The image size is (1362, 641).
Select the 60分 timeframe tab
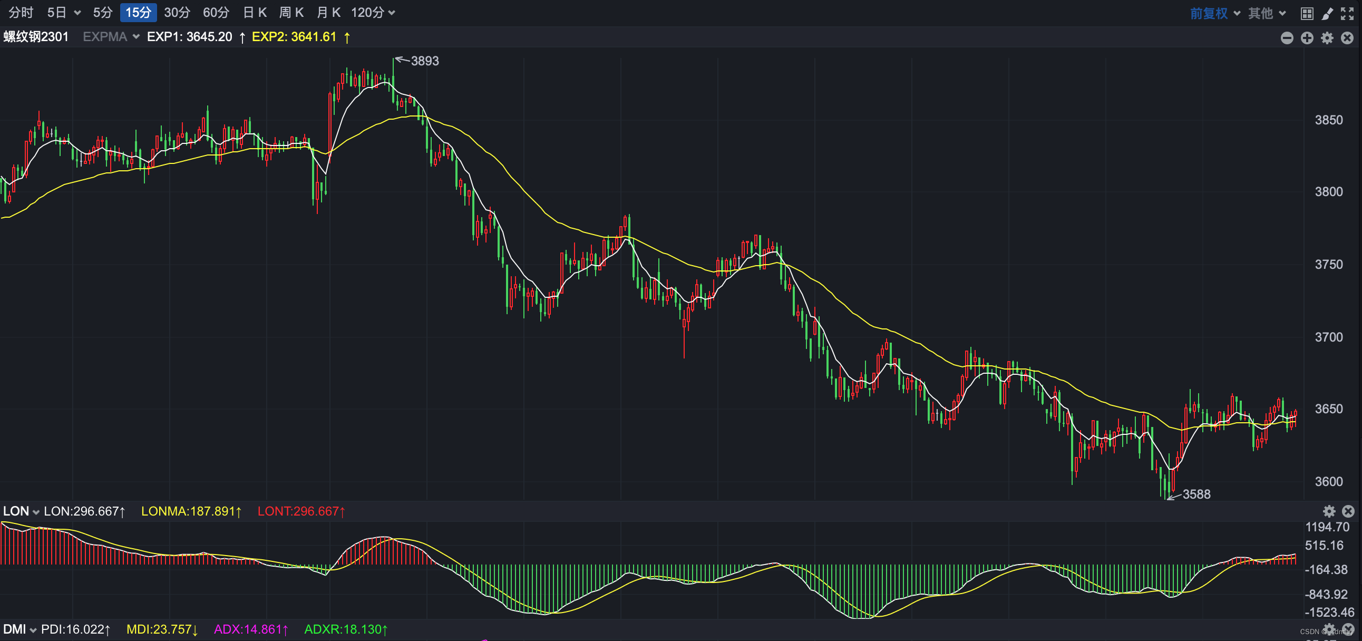pyautogui.click(x=216, y=13)
